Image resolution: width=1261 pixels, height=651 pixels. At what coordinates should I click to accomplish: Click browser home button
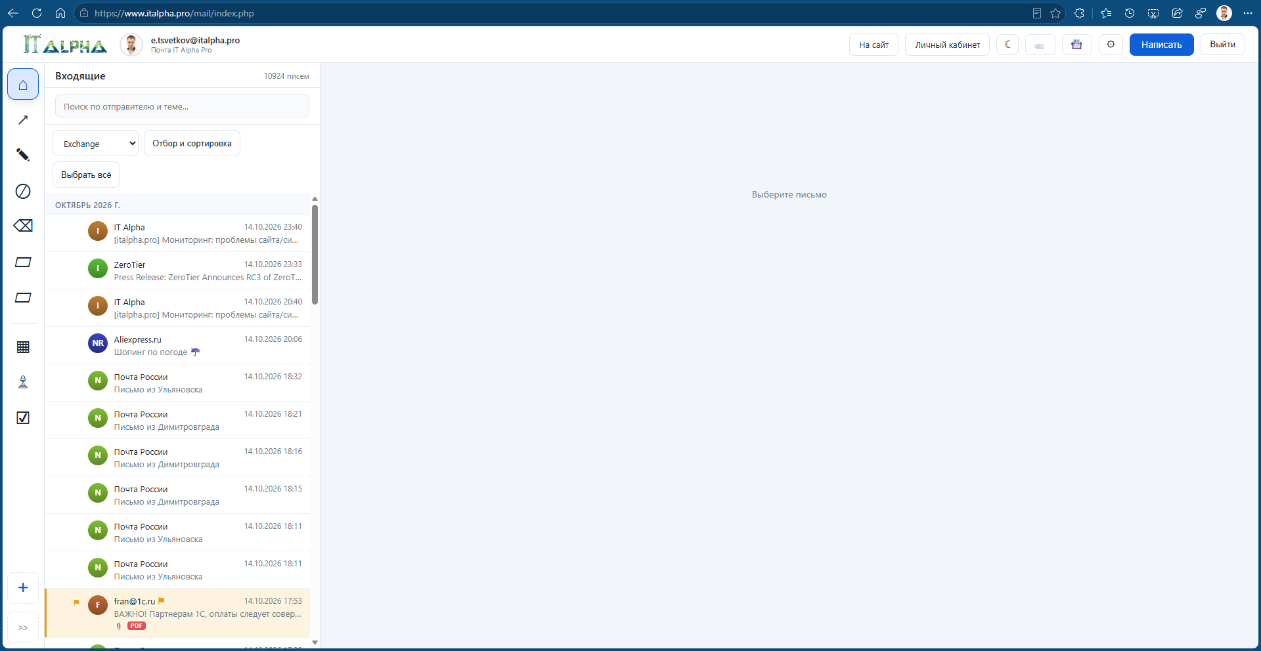click(x=60, y=13)
